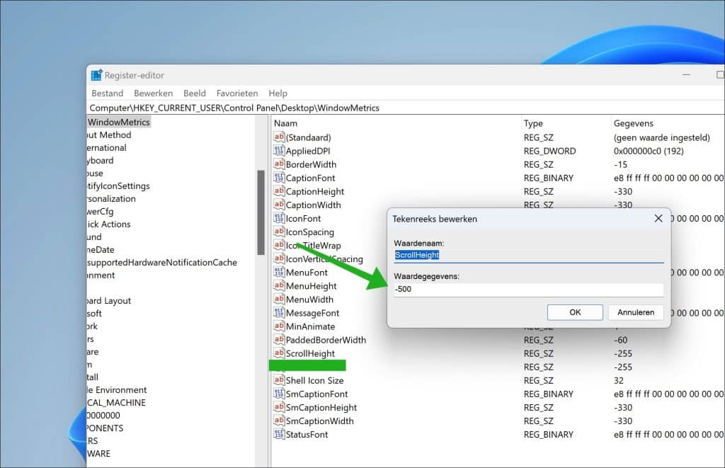The width and height of the screenshot is (725, 468).
Task: Select the PaddedBorderWidth string icon
Action: (279, 339)
